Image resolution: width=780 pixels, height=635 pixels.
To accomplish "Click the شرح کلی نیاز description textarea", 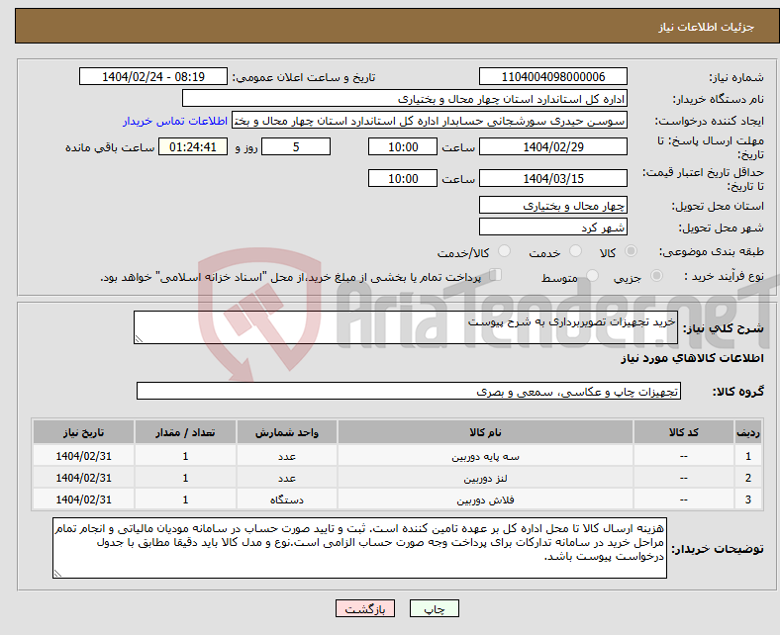I will [x=406, y=327].
